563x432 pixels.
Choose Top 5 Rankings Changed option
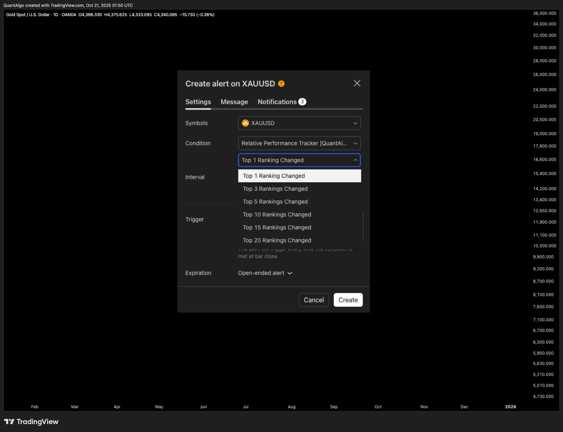[x=299, y=202]
